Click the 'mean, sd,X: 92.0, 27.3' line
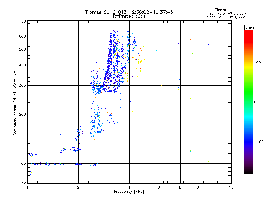The image size is (272, 204). point(226,17)
